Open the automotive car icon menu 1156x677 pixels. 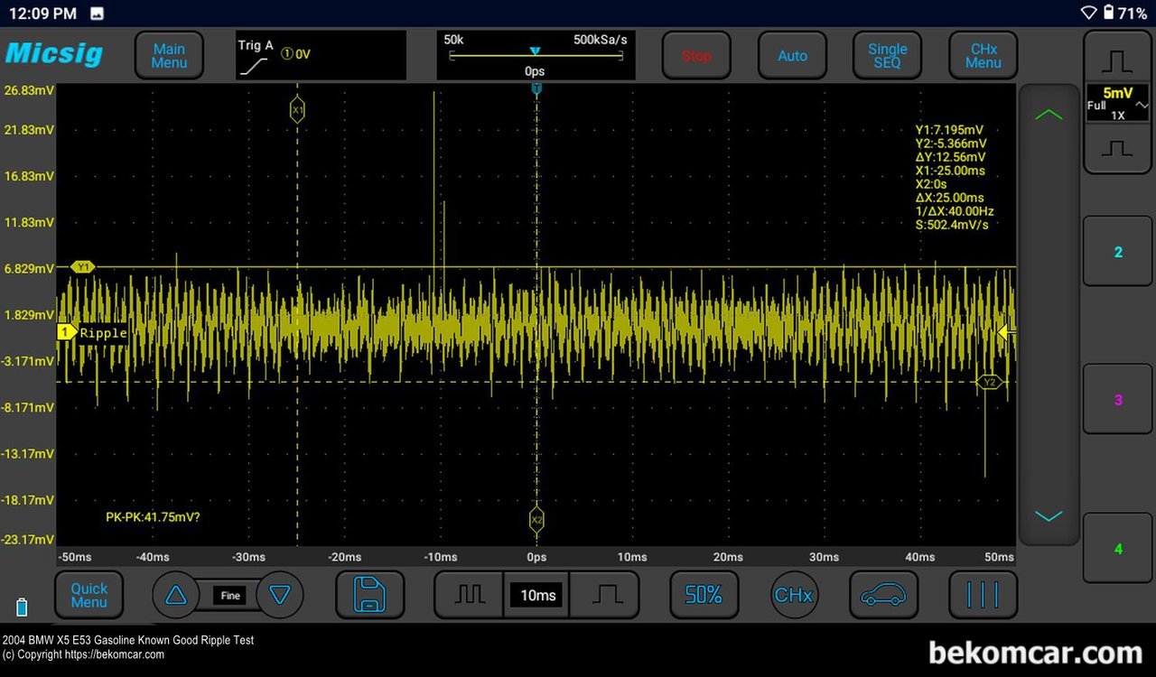pyautogui.click(x=883, y=595)
